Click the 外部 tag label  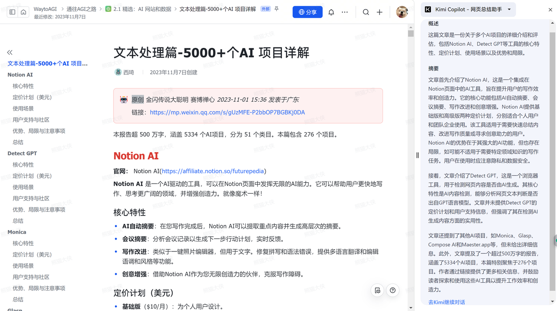point(265,9)
